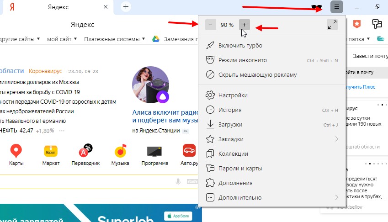The image size is (388, 222).
Task: Click 'Завести почту' link
Action: click(370, 56)
